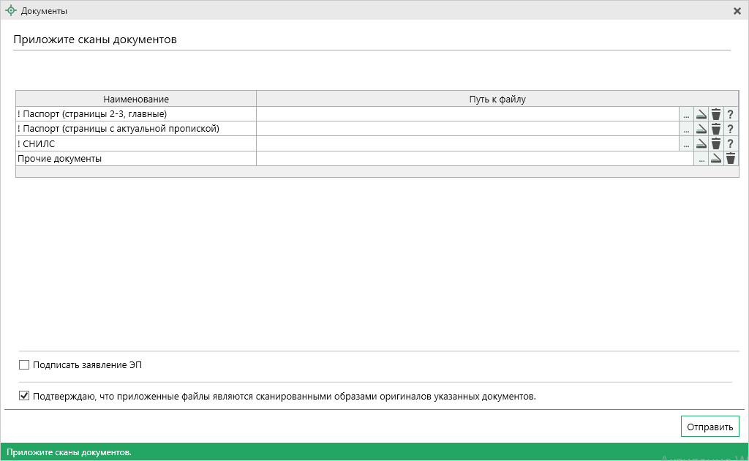Click question mark in СНИЛС row

730,143
